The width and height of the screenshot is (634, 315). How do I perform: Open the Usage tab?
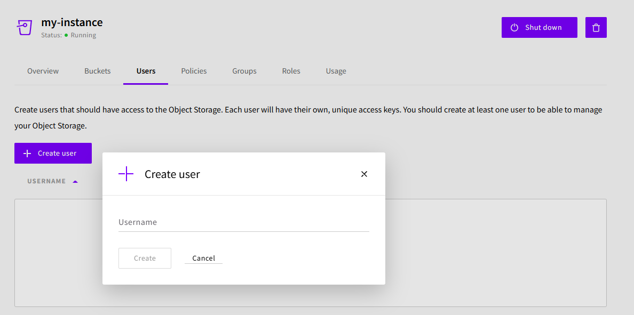[x=336, y=70]
